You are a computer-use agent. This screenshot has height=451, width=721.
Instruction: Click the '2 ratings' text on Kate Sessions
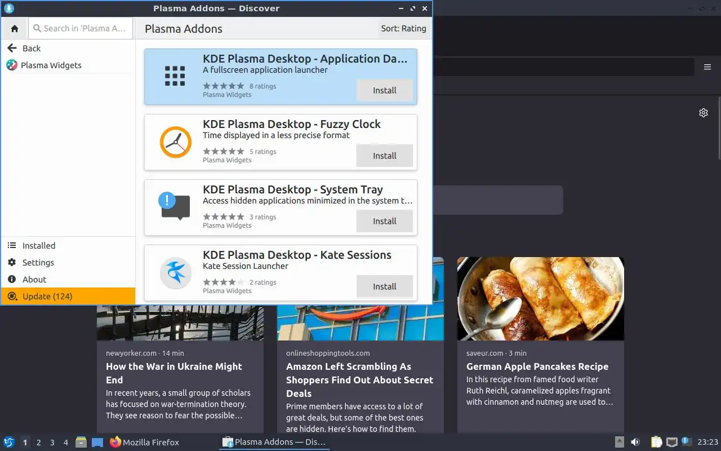click(262, 282)
